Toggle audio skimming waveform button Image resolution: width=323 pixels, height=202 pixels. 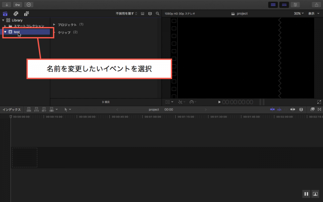[279, 109]
